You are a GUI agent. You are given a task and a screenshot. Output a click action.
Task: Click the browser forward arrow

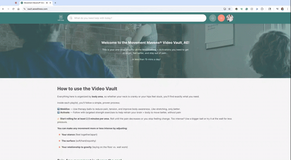pyautogui.click(x=8, y=9)
